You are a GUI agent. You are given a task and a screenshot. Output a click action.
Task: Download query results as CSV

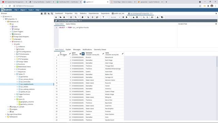pos(158,17)
